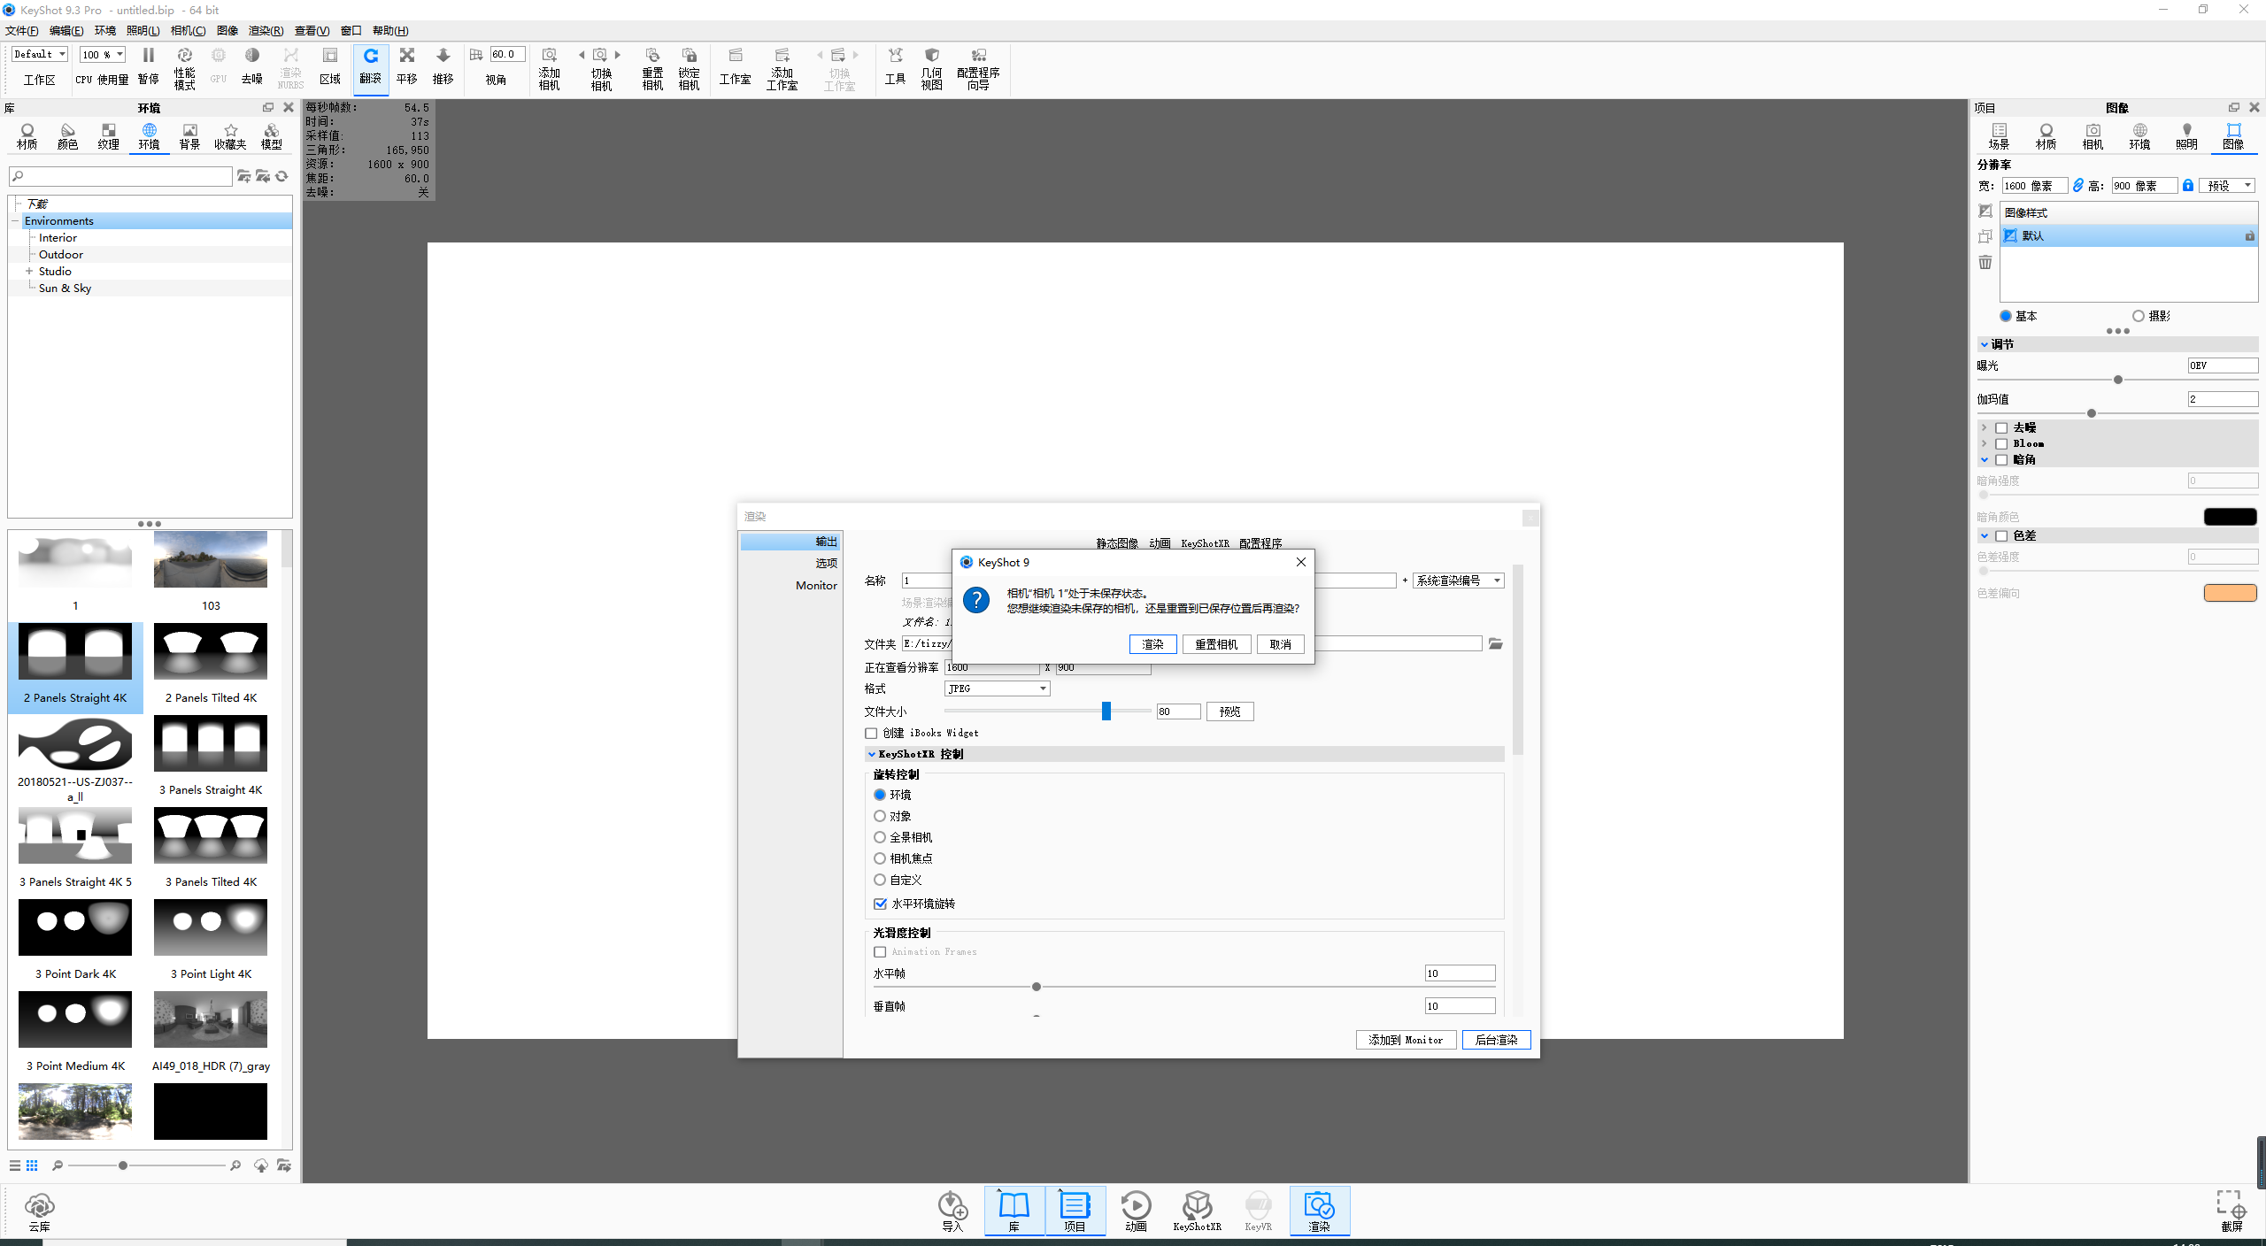Open the JPEG format dropdown
This screenshot has width=2266, height=1246.
(x=996, y=688)
